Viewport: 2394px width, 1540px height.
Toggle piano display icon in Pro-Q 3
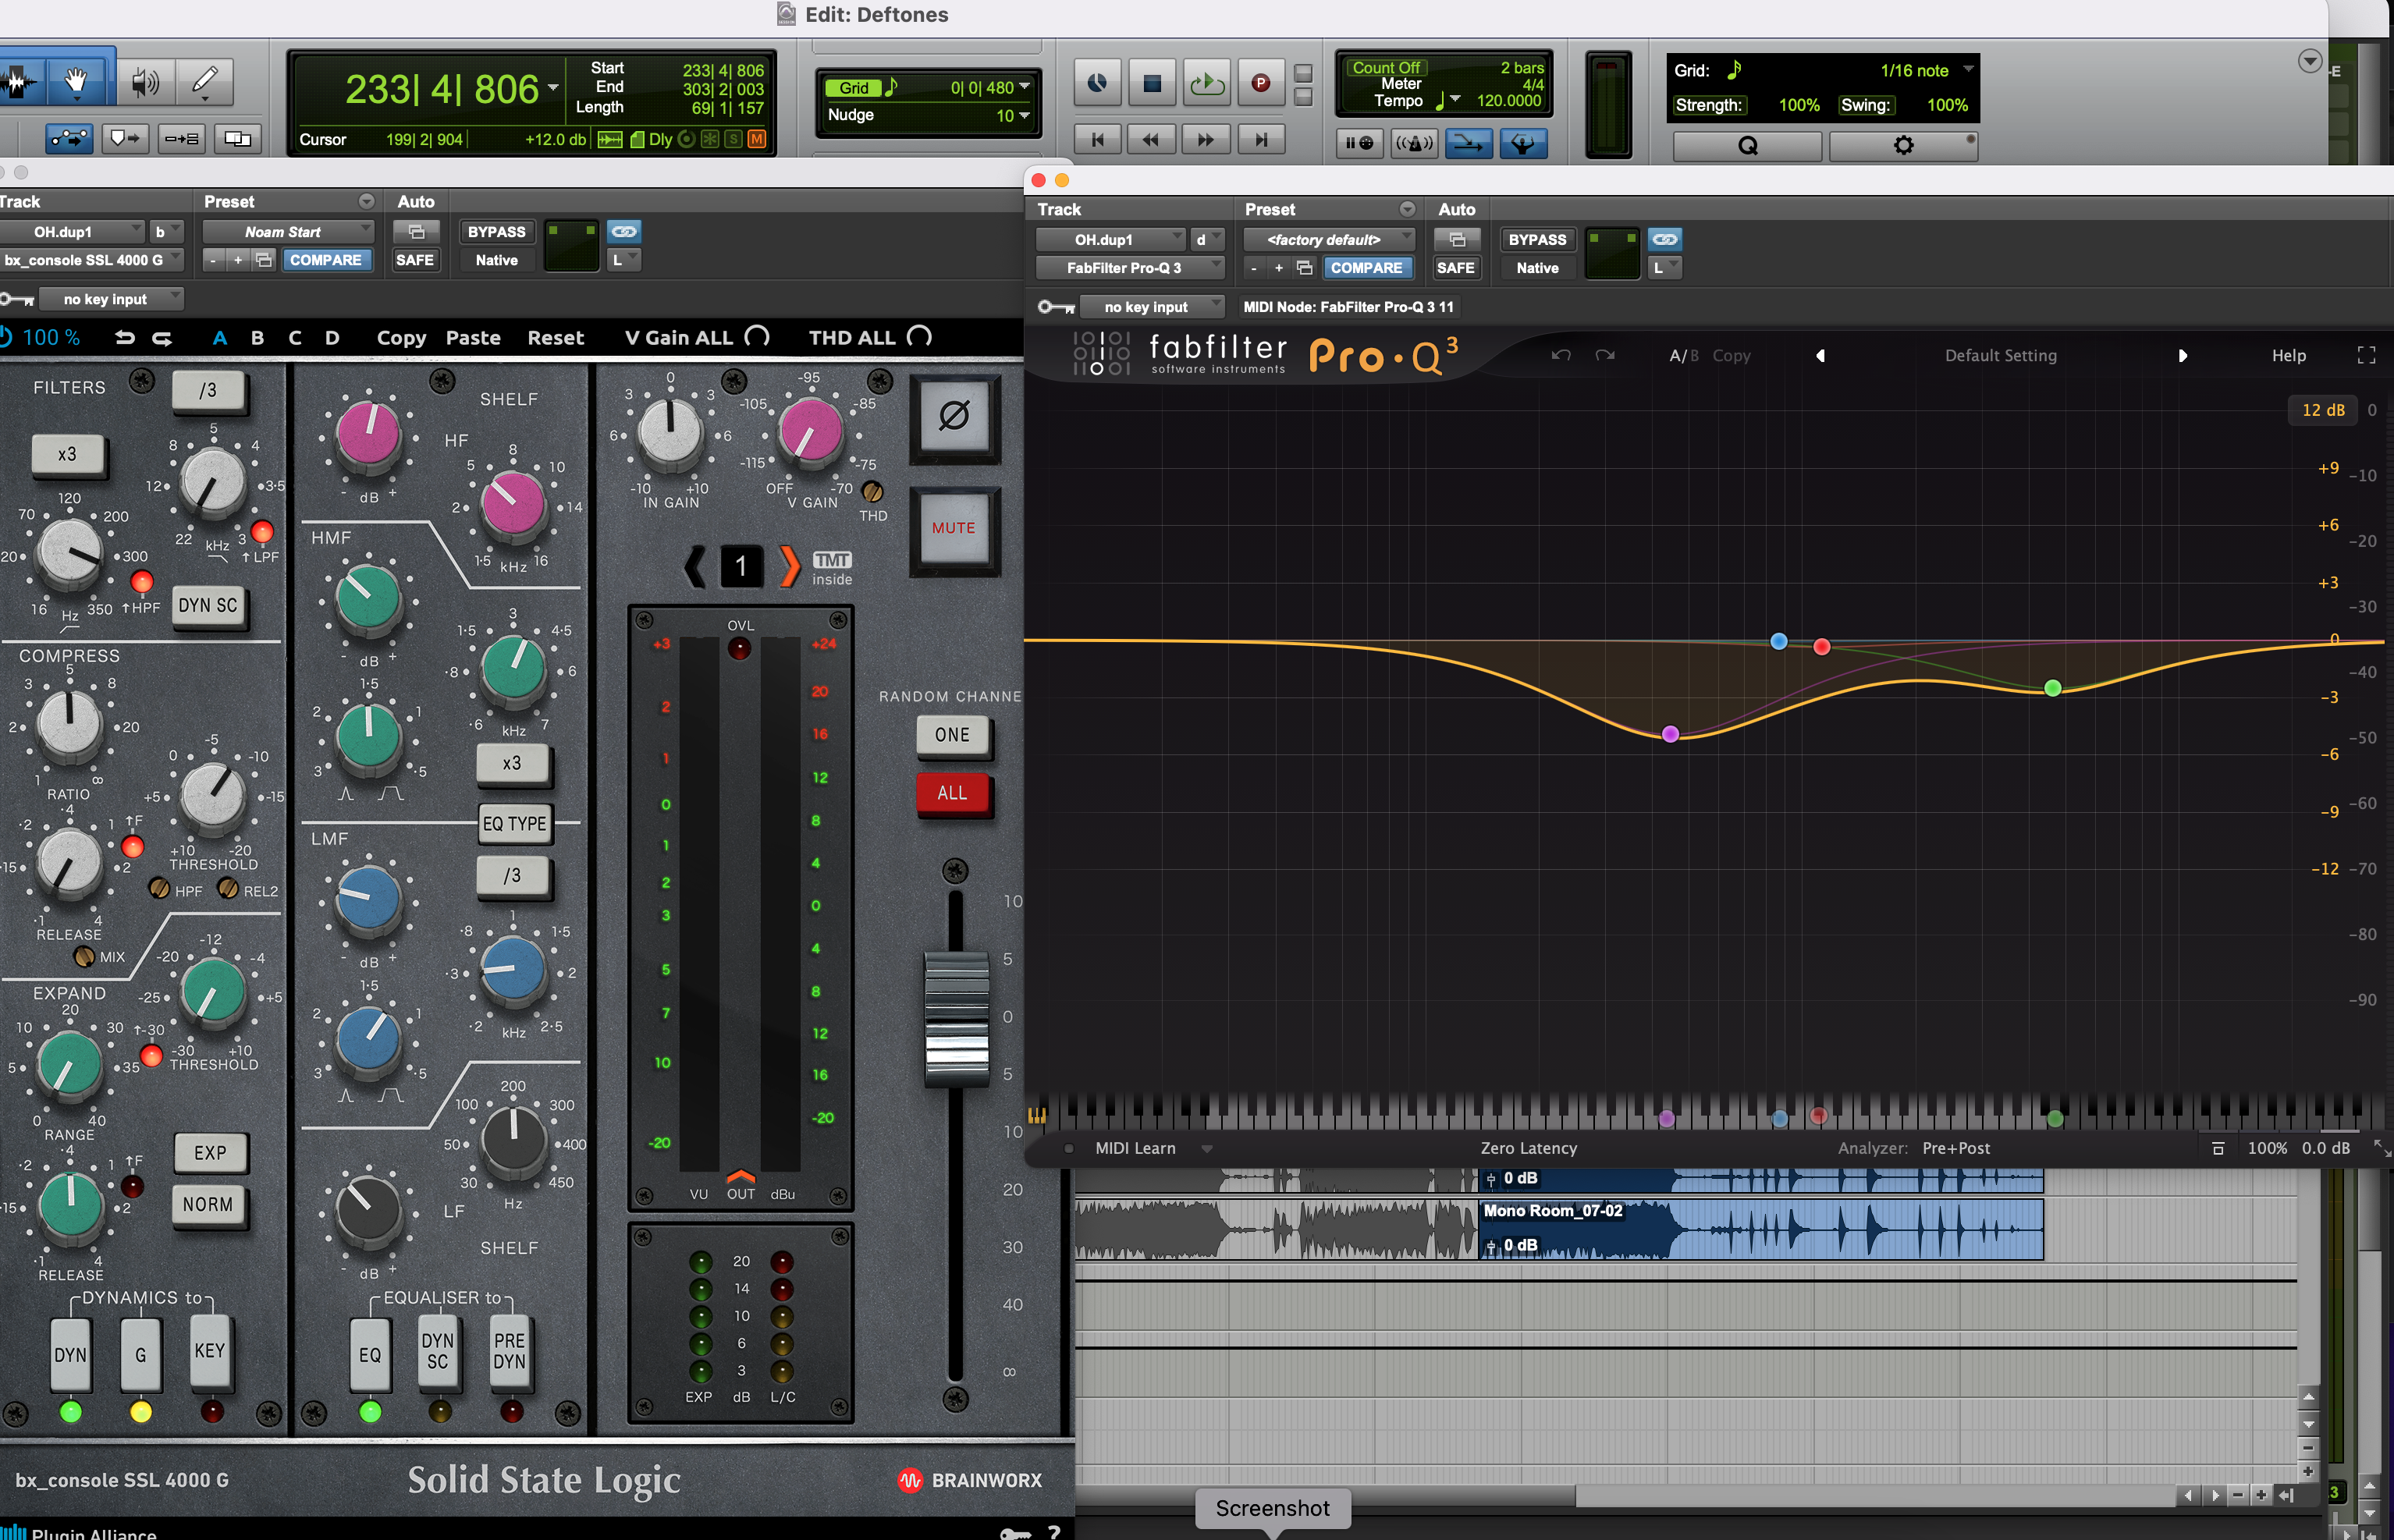(1037, 1115)
